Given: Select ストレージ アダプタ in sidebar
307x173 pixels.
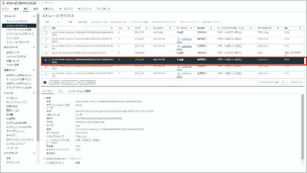Looking at the screenshot, I should pos(16,21).
